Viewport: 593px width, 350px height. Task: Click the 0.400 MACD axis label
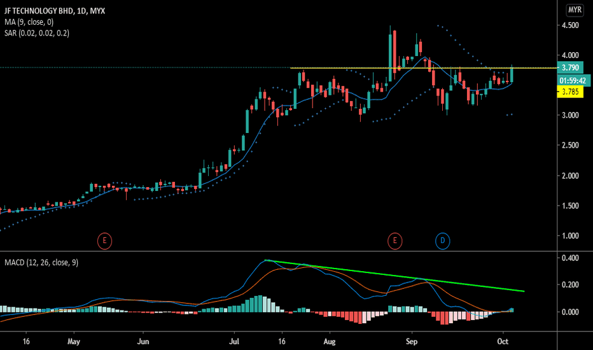click(570, 258)
